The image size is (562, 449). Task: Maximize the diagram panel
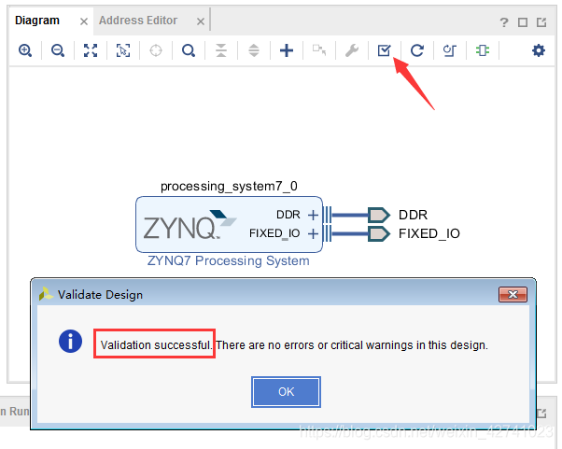[x=523, y=22]
